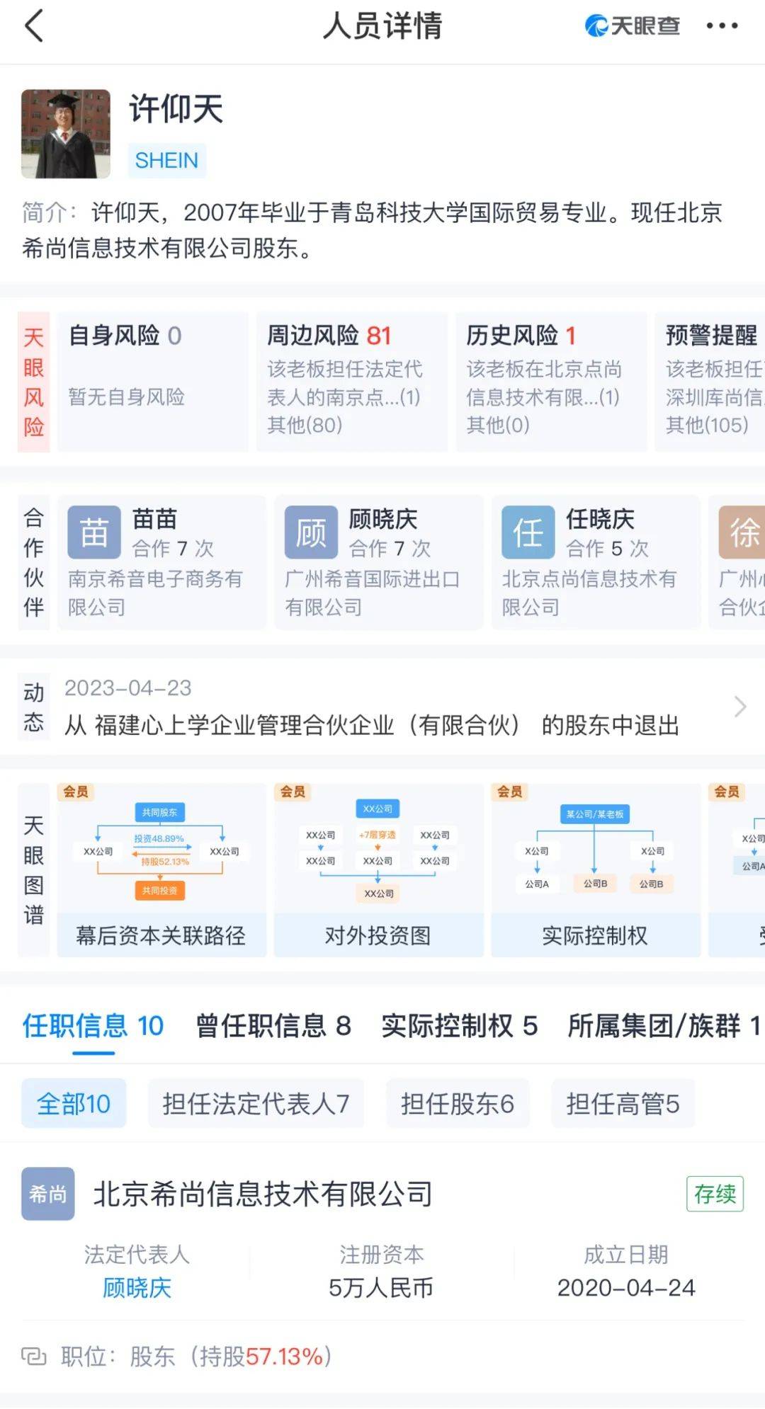Open 许仰天's profile photo
Screen dimensions: 765x1409
tap(66, 134)
